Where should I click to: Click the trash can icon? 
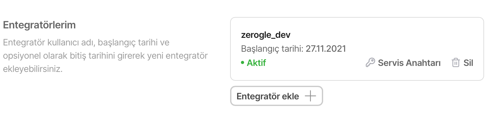point(455,63)
